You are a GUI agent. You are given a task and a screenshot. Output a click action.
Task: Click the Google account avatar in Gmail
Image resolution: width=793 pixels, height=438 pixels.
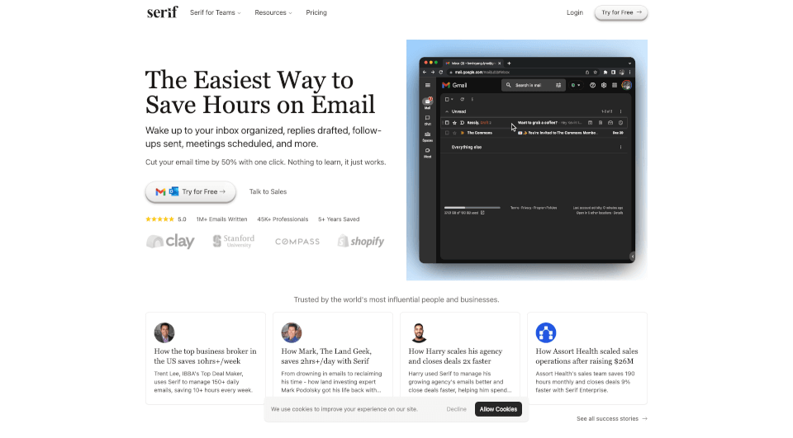[x=627, y=85]
